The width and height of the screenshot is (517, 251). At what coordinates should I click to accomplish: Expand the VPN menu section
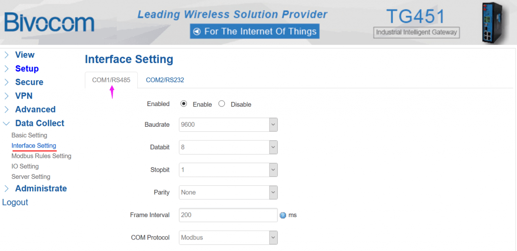[x=24, y=96]
